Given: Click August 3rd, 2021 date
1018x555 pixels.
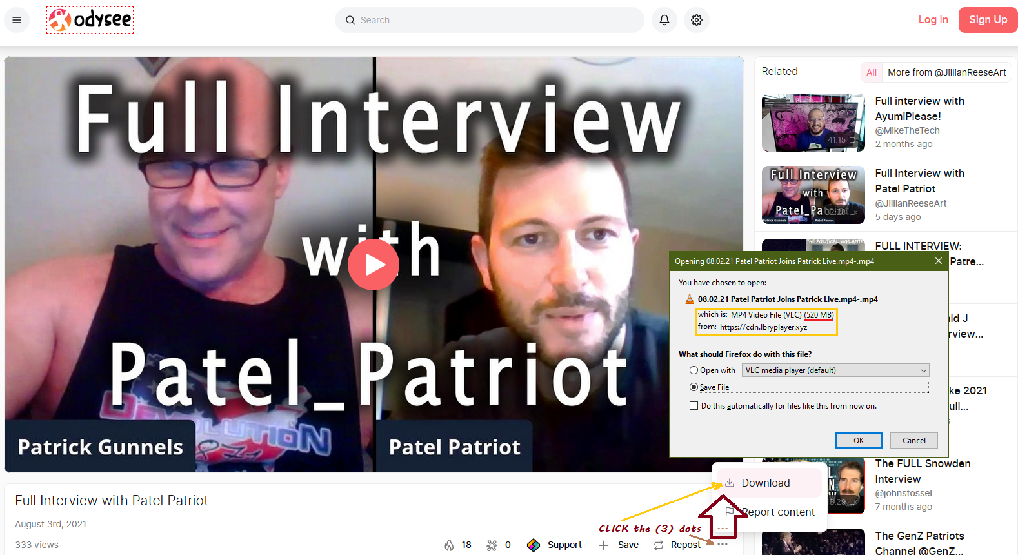Looking at the screenshot, I should [50, 524].
